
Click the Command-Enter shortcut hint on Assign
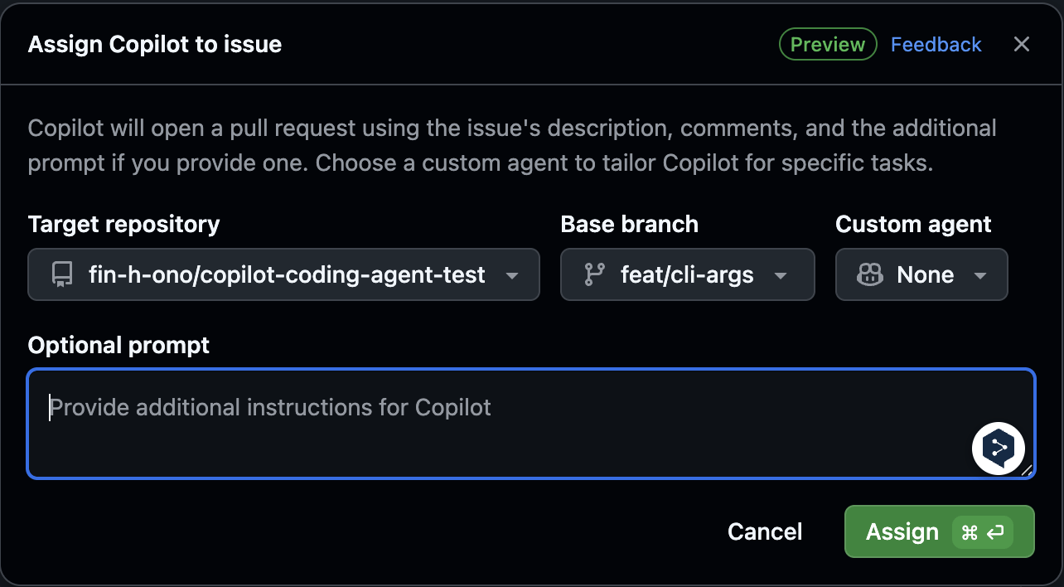(983, 532)
